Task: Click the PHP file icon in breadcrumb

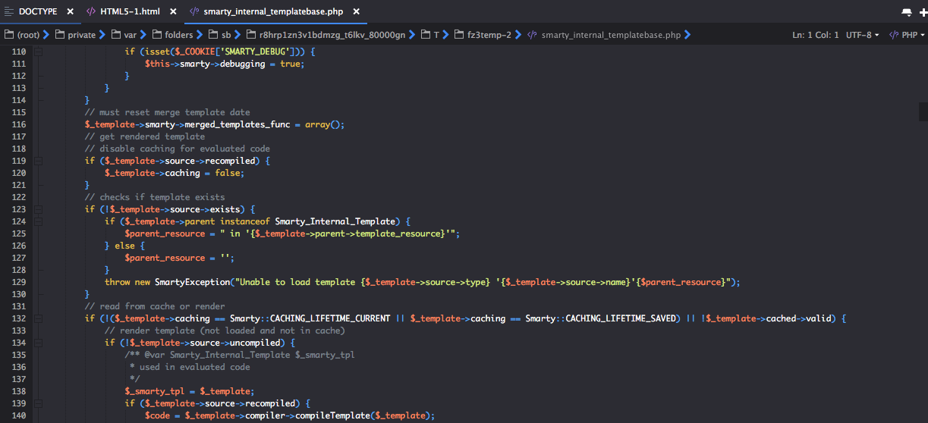Action: pyautogui.click(x=533, y=35)
